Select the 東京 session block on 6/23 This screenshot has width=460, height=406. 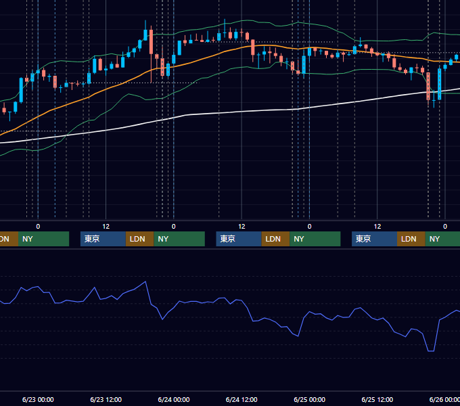[x=103, y=239]
